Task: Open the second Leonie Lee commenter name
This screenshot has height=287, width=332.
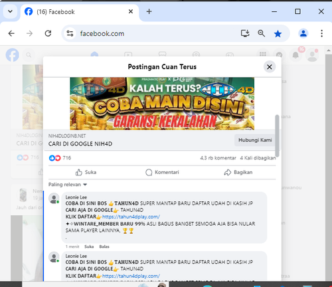Action: [76, 256]
